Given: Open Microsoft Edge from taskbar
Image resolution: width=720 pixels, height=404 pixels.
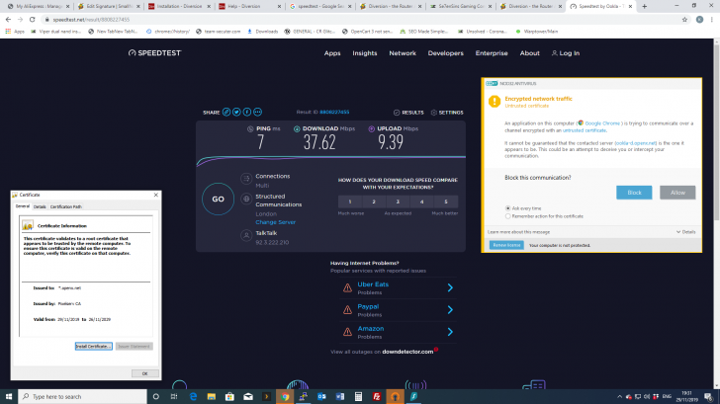Looking at the screenshot, I should pos(193,397).
